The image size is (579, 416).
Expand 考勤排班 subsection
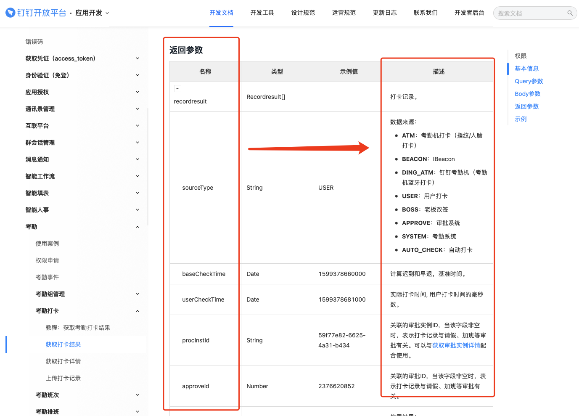click(137, 412)
